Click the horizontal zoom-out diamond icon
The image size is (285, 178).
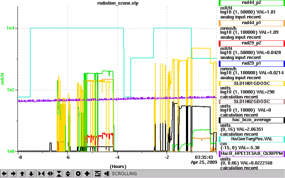tap(50, 174)
